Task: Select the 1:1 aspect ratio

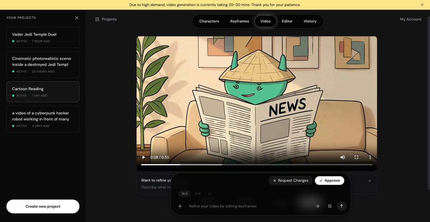Action: [x=210, y=194]
